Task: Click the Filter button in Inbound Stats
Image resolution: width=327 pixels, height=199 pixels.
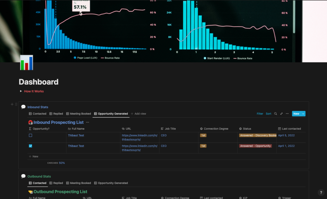Action: click(260, 114)
